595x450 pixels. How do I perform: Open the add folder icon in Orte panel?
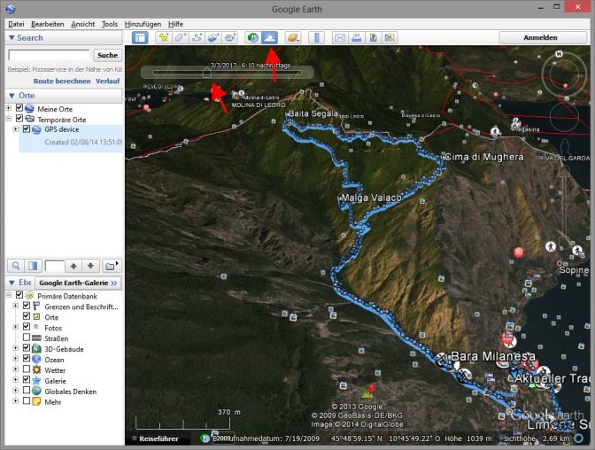pyautogui.click(x=112, y=266)
